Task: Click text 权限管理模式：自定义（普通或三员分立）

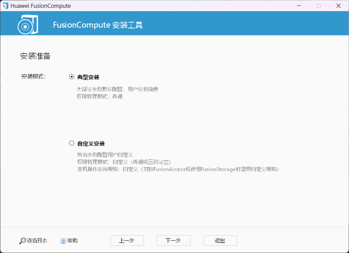Action: point(124,162)
